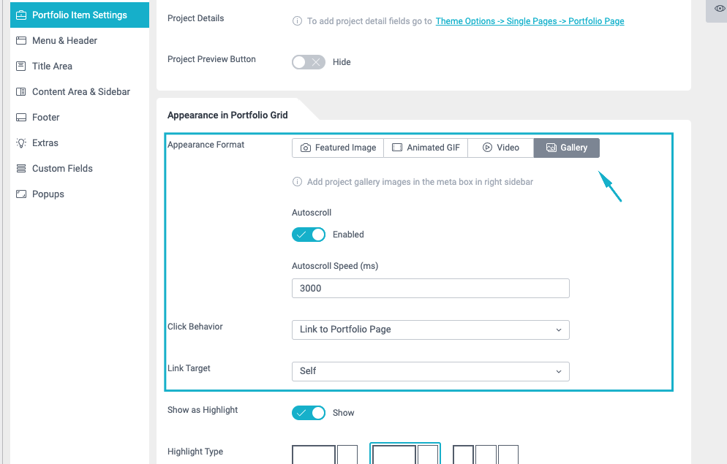Click the Popups sidebar icon
Image resolution: width=727 pixels, height=464 pixels.
[21, 194]
